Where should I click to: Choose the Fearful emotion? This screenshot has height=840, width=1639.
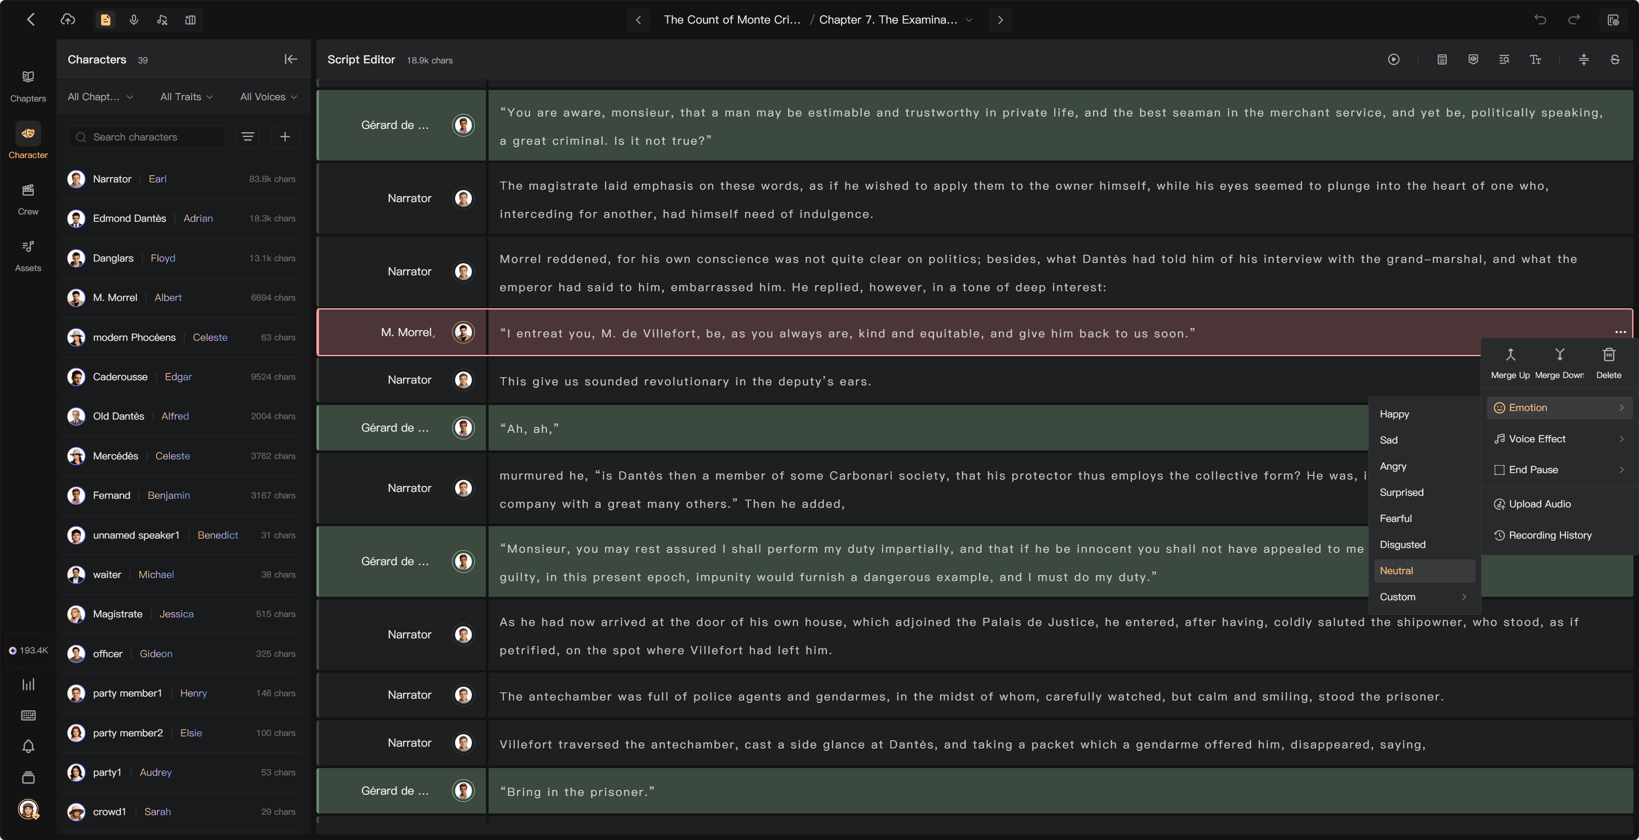tap(1423, 518)
